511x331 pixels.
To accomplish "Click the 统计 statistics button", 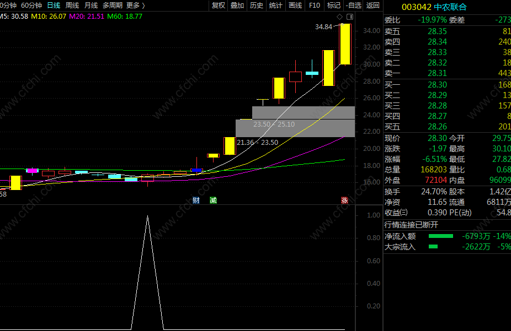I will coord(276,5).
